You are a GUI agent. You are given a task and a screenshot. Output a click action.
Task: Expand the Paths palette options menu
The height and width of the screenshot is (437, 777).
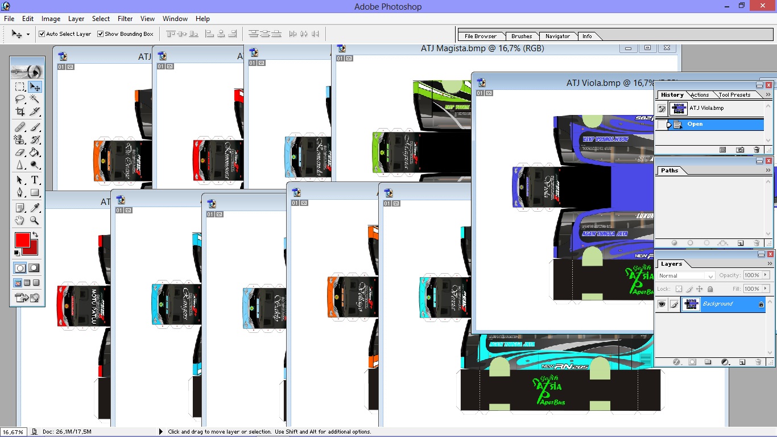[768, 170]
